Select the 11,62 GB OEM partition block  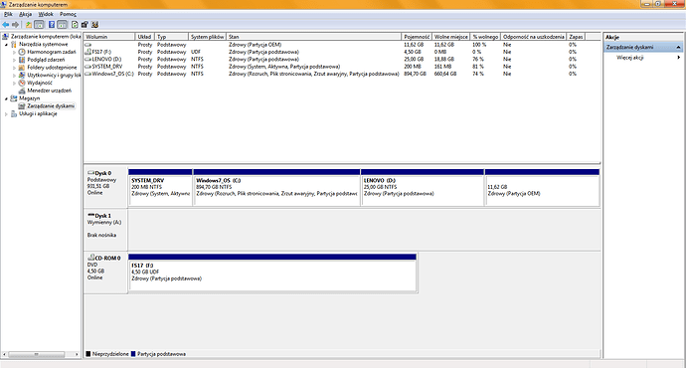point(542,187)
